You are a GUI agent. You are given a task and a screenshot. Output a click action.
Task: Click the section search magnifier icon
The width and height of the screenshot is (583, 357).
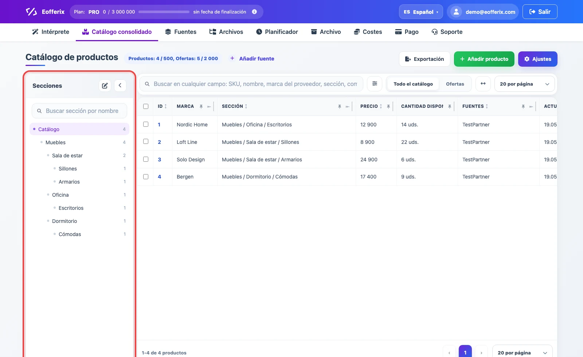tap(39, 111)
